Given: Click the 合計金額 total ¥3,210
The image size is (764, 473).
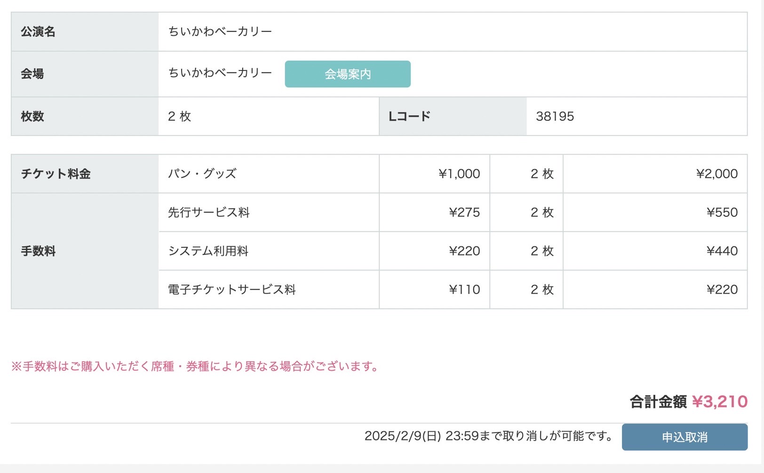Looking at the screenshot, I should pyautogui.click(x=719, y=402).
